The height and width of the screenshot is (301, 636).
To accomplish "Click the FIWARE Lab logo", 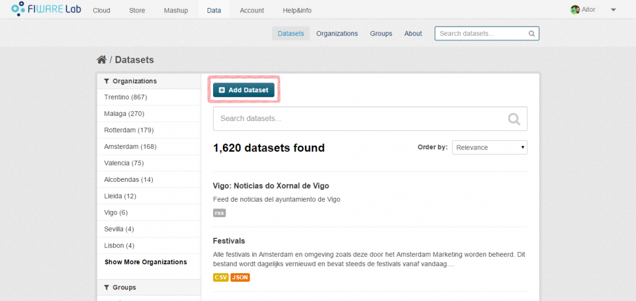I will [46, 9].
